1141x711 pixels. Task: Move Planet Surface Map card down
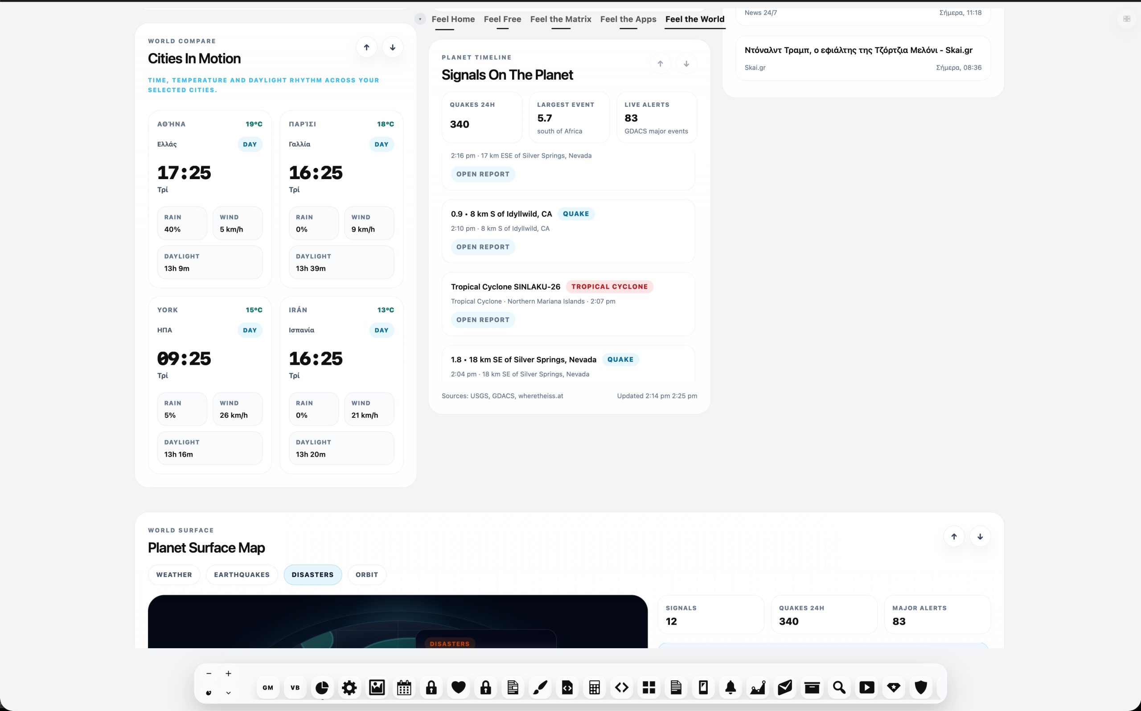(x=980, y=536)
